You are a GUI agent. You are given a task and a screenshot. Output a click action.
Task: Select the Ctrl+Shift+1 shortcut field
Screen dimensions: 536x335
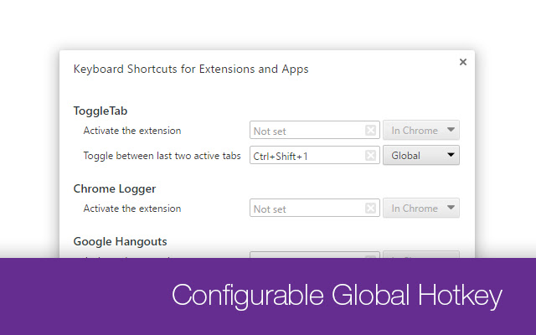tap(307, 156)
